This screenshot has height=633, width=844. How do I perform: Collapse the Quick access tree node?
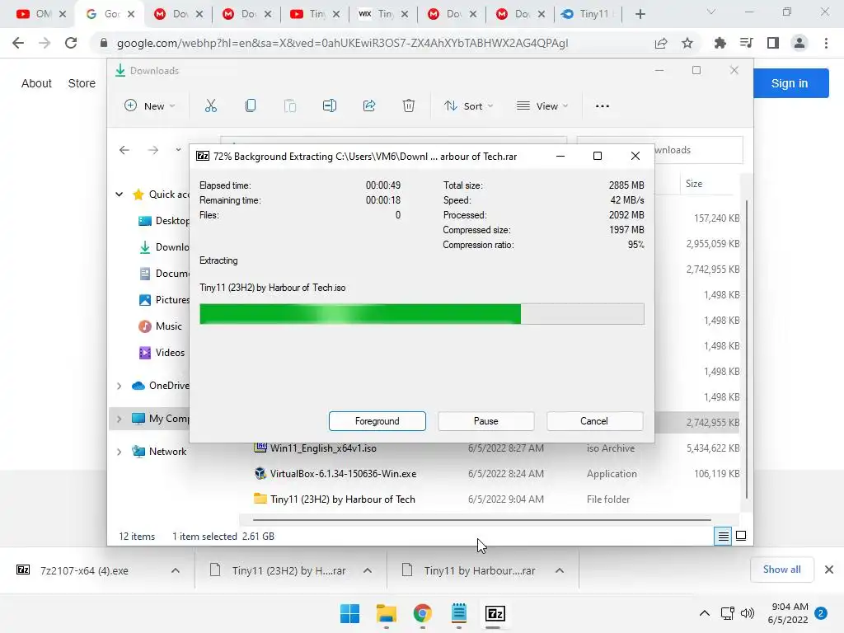(x=119, y=195)
